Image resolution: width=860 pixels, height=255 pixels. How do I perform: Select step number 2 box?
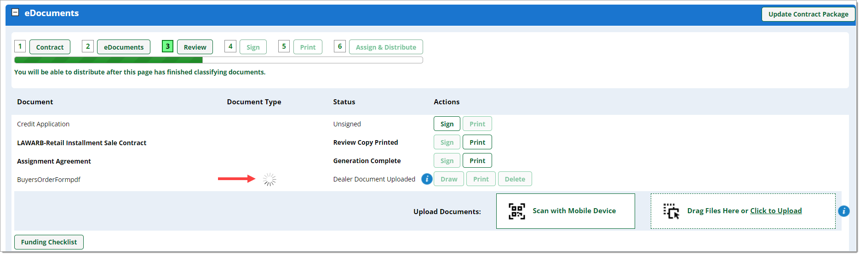pos(88,46)
